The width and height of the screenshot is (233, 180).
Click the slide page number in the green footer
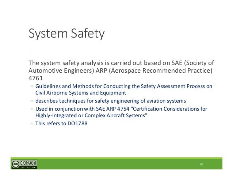[x=202, y=164]
